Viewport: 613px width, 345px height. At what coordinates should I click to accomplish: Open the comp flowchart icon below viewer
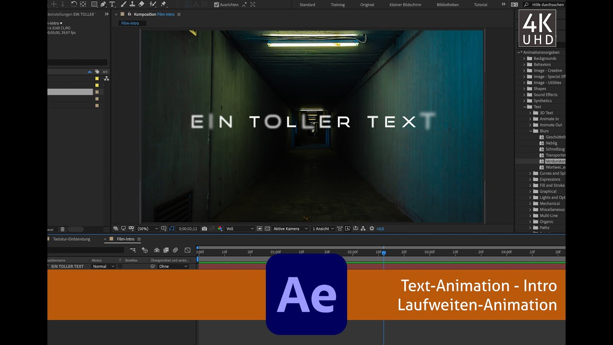pos(363,229)
